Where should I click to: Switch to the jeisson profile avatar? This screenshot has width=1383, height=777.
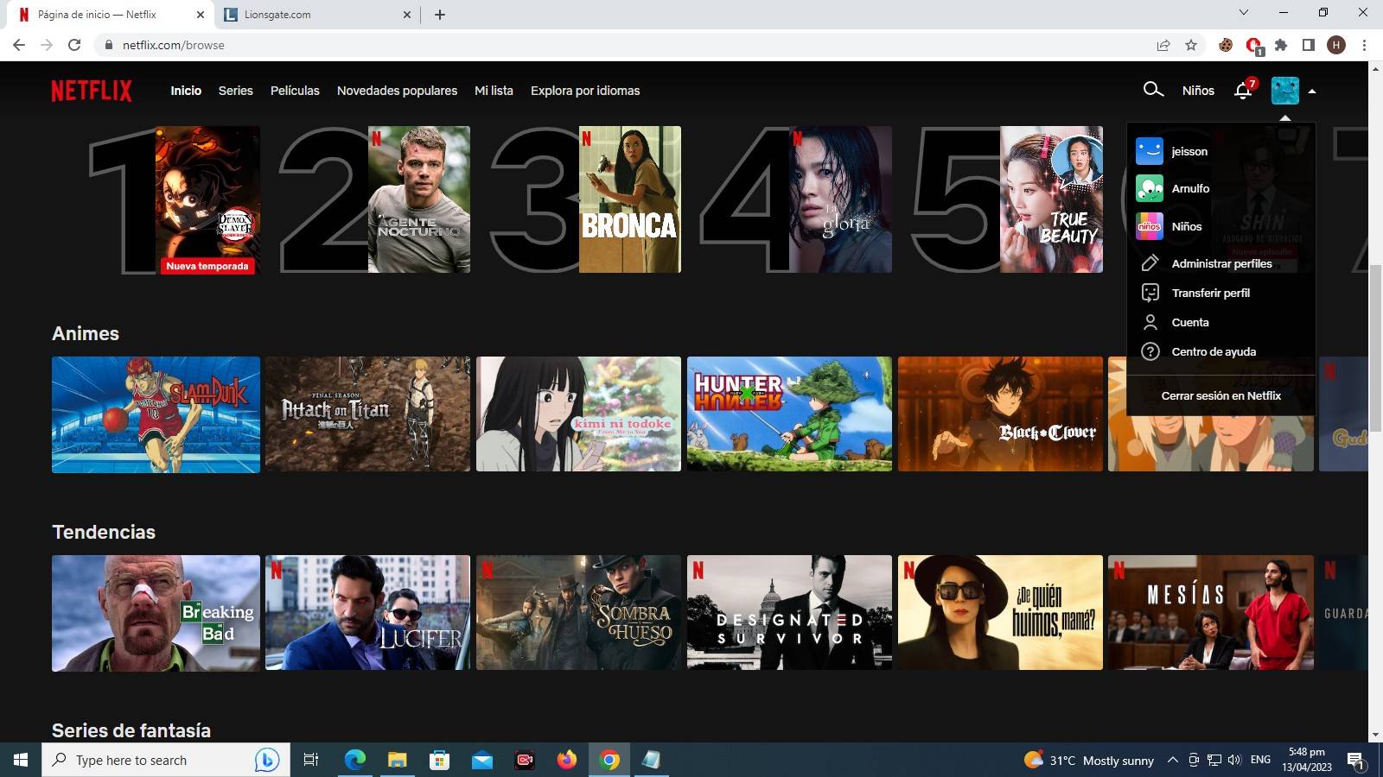click(x=1150, y=151)
